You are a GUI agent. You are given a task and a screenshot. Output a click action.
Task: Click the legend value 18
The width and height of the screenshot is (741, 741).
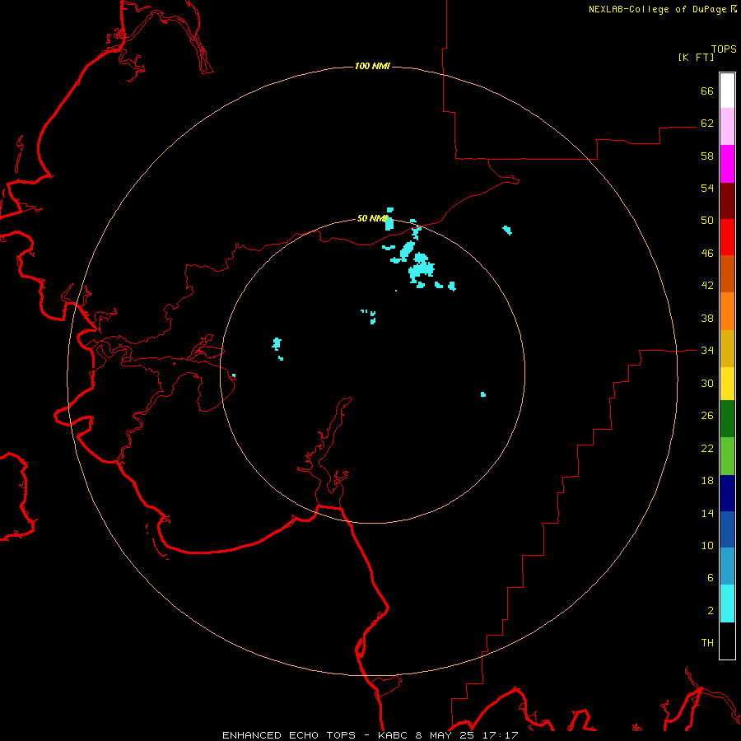[707, 481]
